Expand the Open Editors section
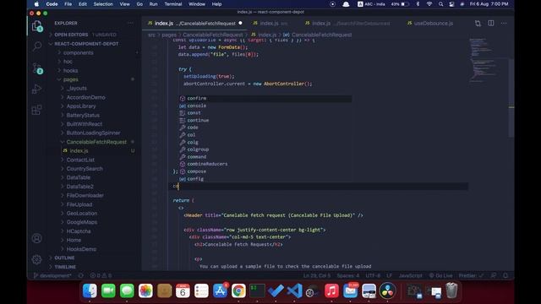 pyautogui.click(x=71, y=35)
